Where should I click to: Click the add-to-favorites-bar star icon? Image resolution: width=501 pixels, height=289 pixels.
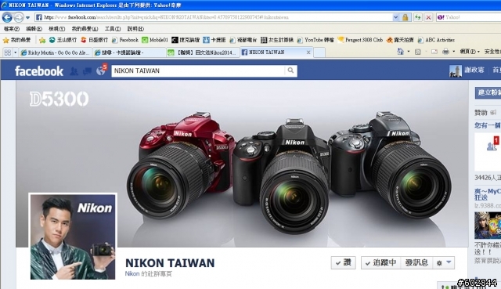tap(42, 40)
